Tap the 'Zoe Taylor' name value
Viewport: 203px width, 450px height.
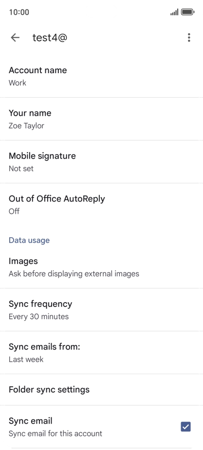click(x=27, y=126)
